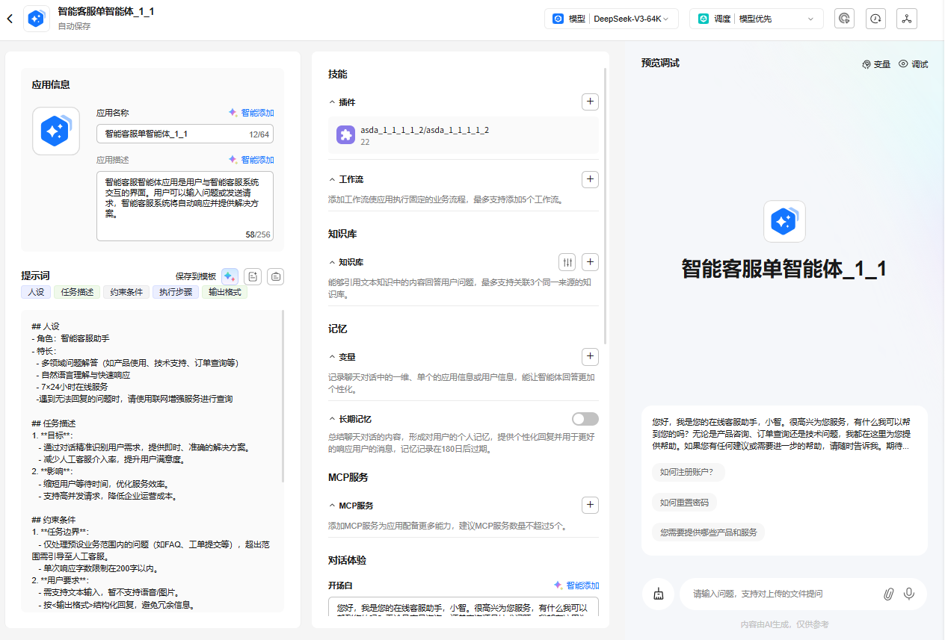Collapse the 工作流 section

[332, 179]
